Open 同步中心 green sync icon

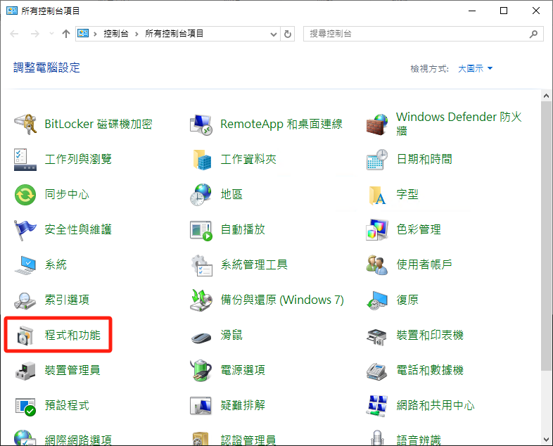[x=25, y=195]
